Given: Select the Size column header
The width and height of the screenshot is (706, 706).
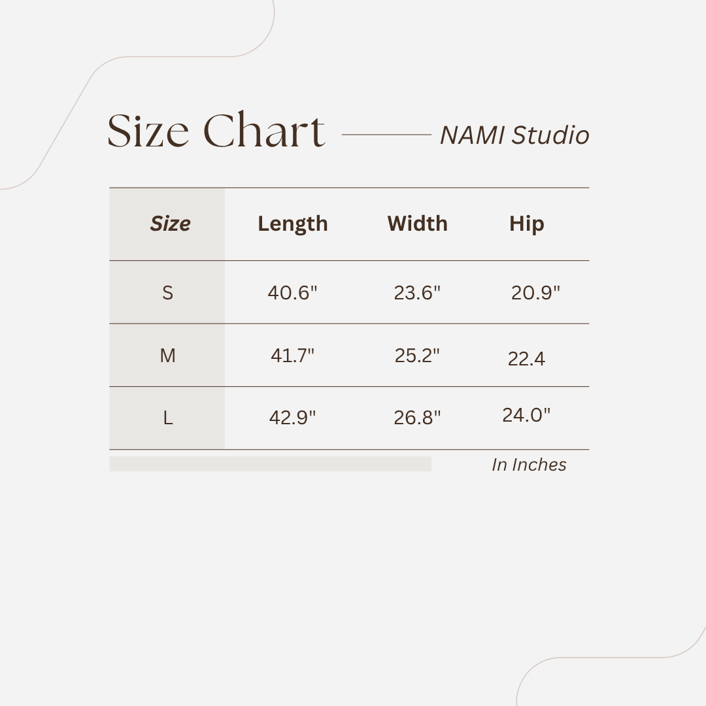Looking at the screenshot, I should click(170, 224).
